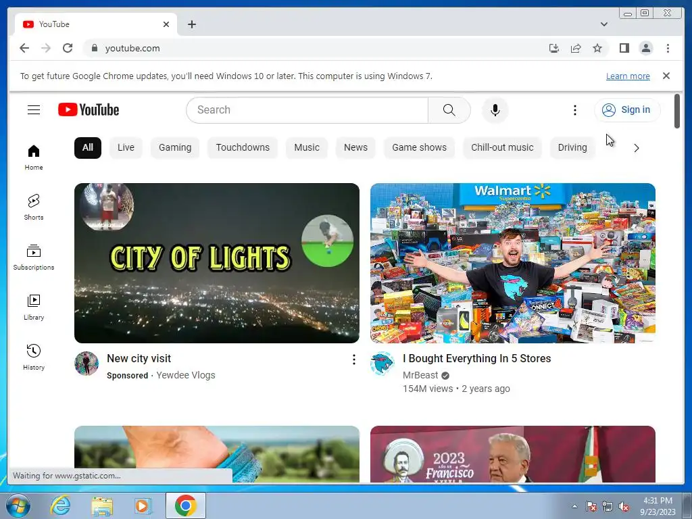Click the Sign in button

pyautogui.click(x=627, y=110)
